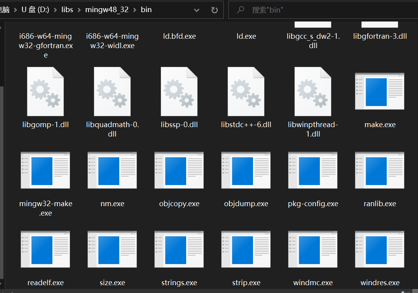Click the strip.exe application icon
The image size is (418, 293).
click(x=246, y=249)
